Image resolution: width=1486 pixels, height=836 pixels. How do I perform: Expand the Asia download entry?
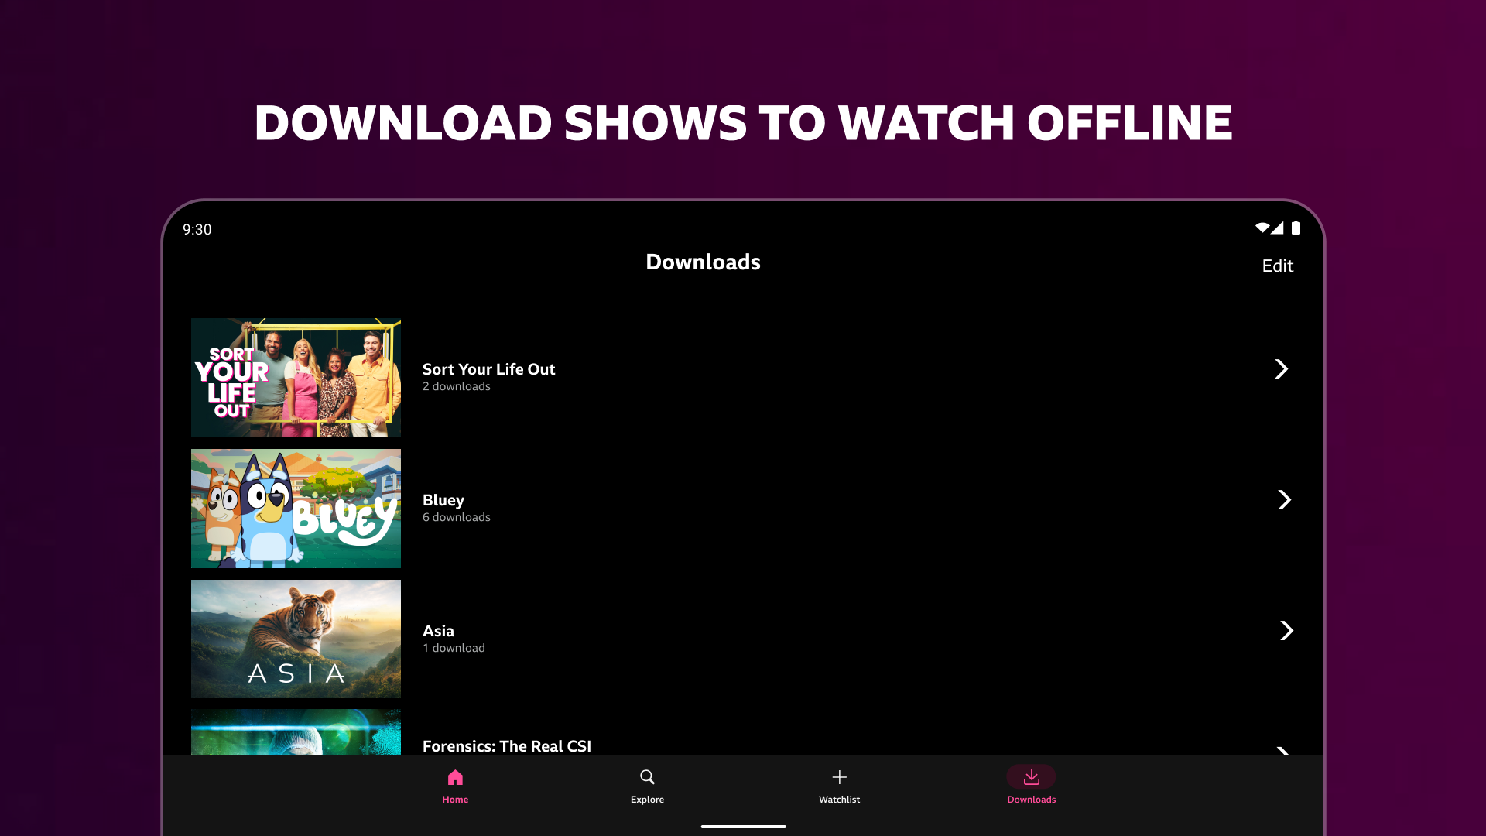coord(1287,631)
